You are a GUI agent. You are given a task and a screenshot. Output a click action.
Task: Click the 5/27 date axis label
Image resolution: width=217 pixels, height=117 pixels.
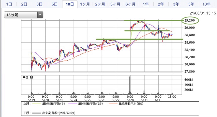(116, 100)
